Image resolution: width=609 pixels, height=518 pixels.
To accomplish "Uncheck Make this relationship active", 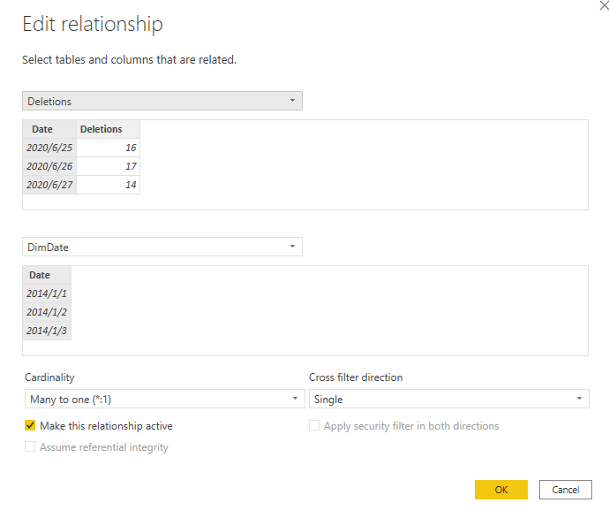I will pos(30,425).
